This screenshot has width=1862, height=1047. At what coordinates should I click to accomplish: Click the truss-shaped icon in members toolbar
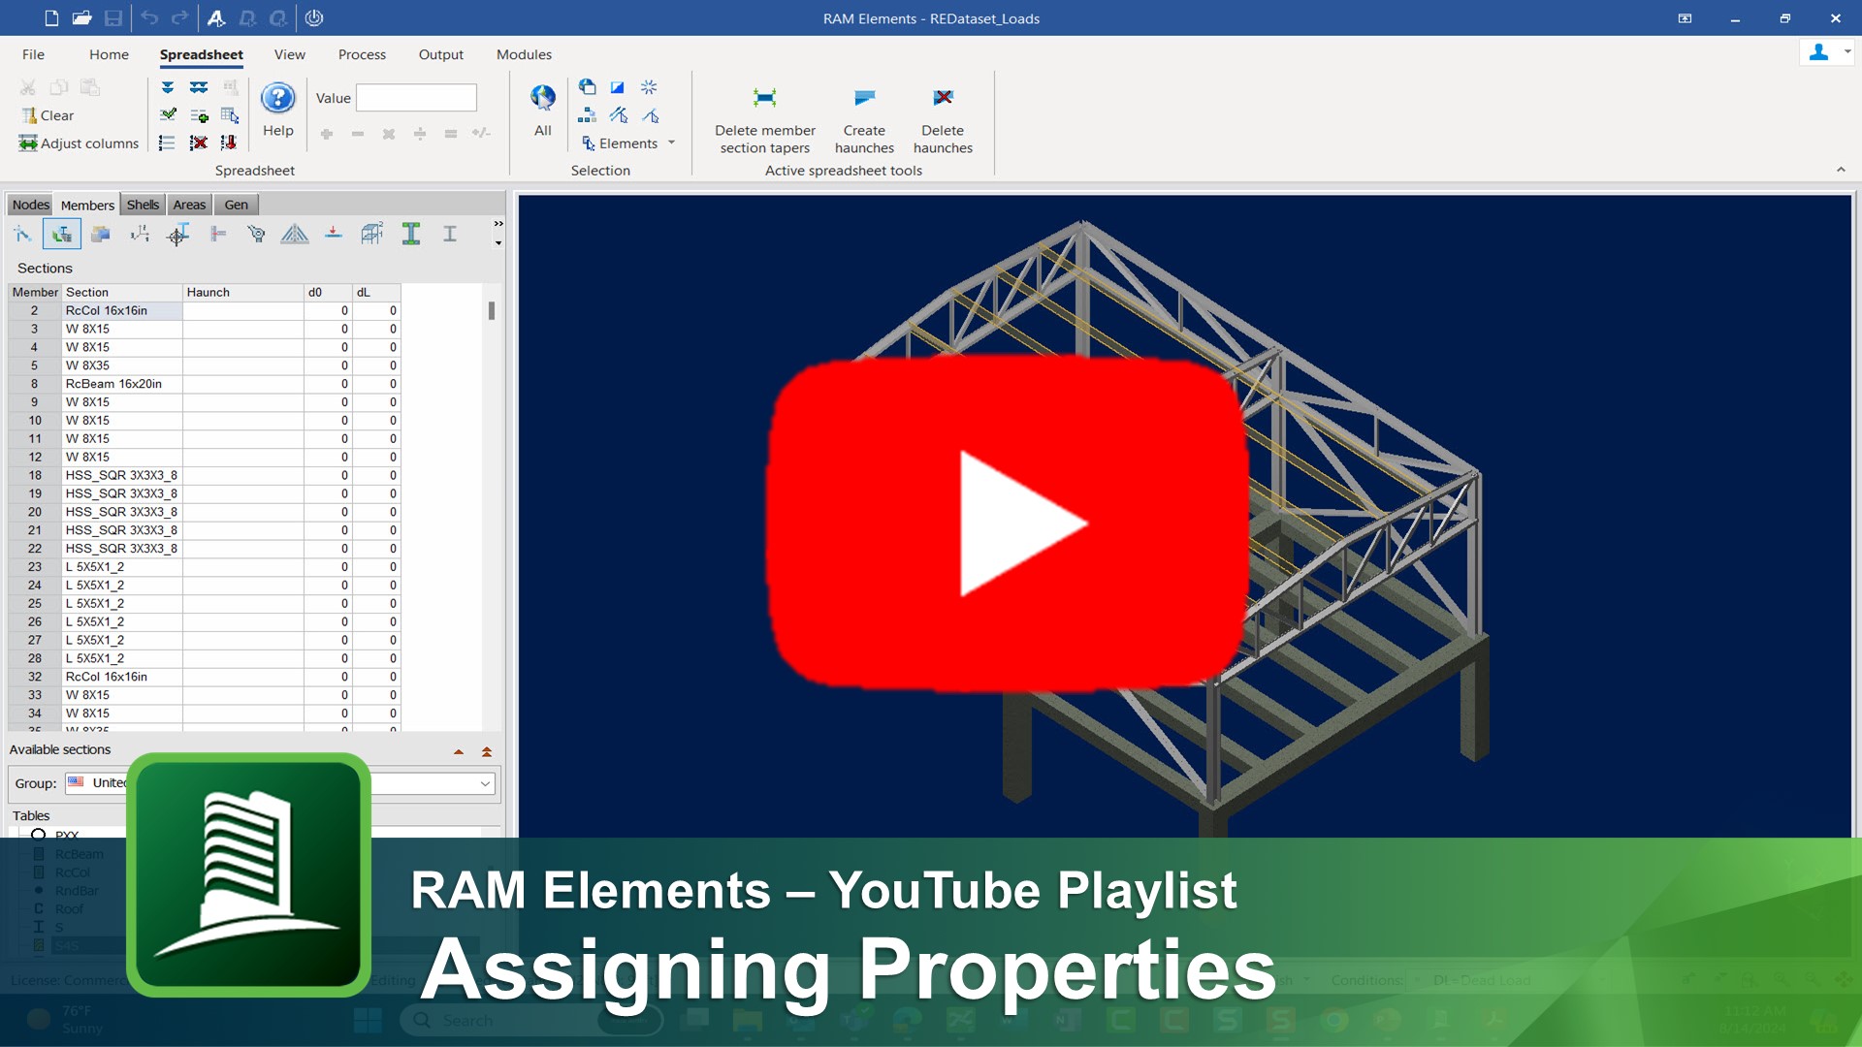tap(294, 234)
